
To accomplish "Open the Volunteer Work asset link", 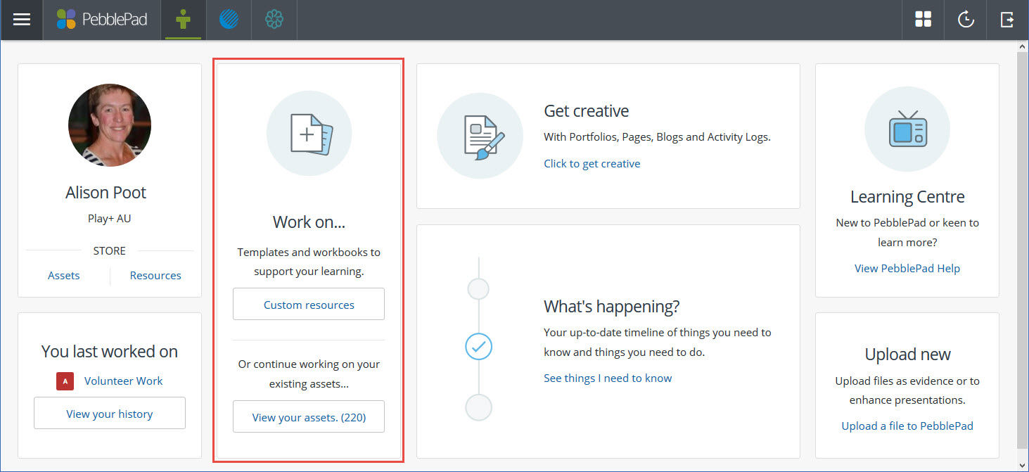I will point(123,381).
